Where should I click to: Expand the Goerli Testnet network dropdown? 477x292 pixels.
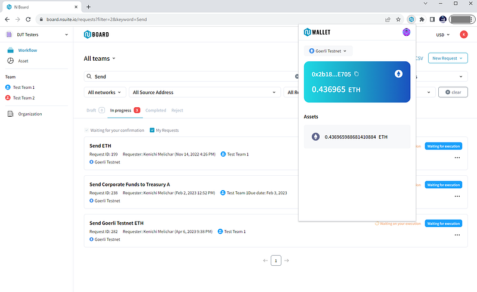pos(328,51)
